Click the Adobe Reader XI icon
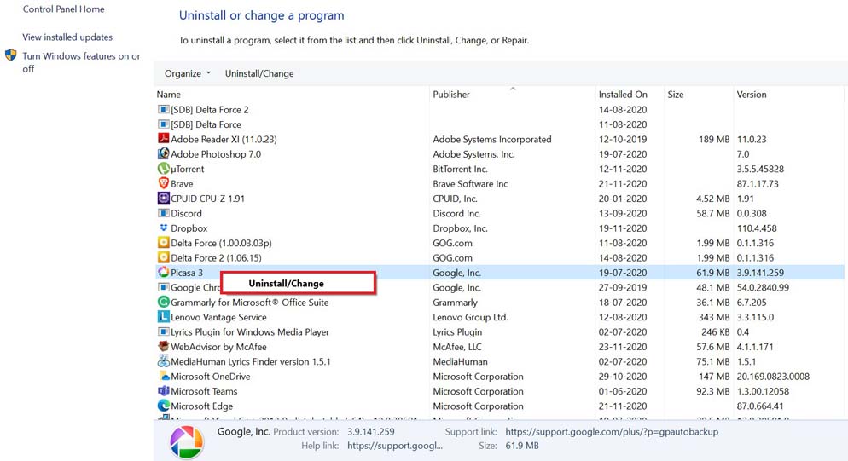 163,138
